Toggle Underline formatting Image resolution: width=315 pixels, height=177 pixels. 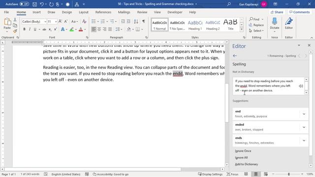[35, 29]
